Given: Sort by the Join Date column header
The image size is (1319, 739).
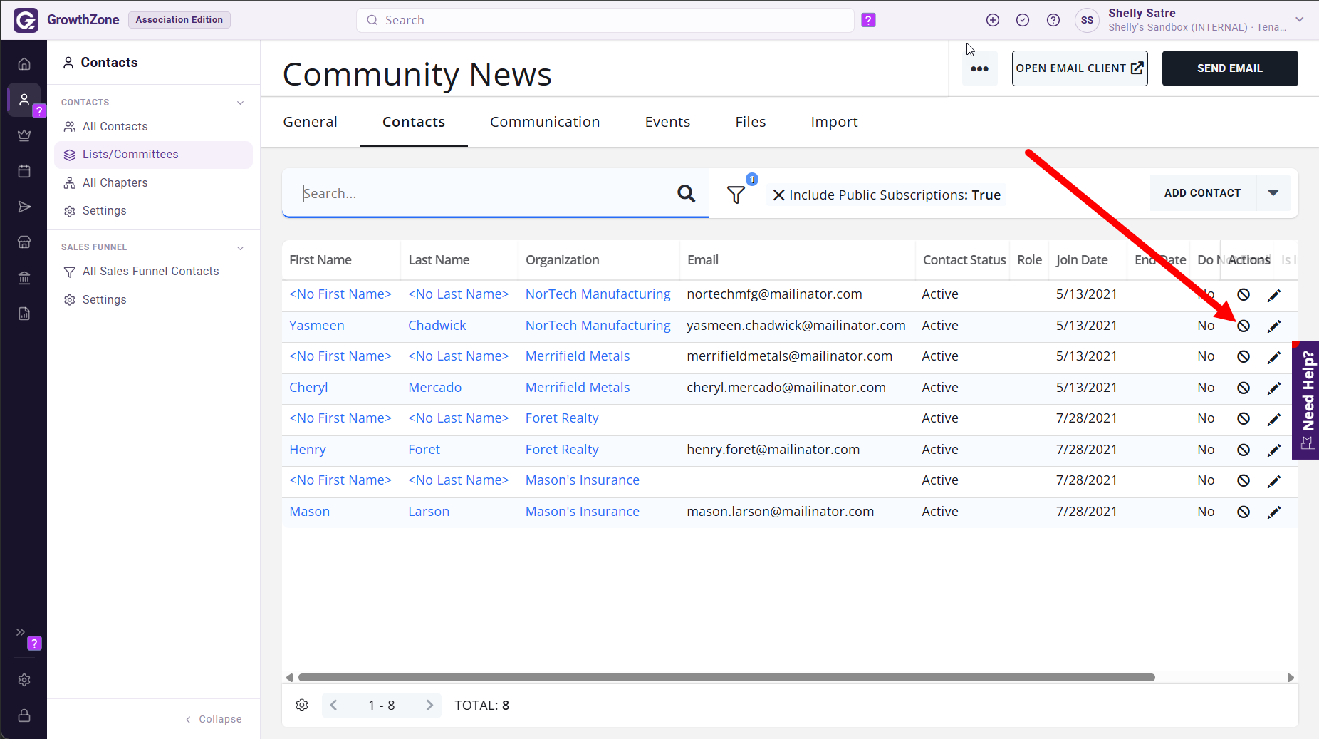Looking at the screenshot, I should click(1081, 260).
